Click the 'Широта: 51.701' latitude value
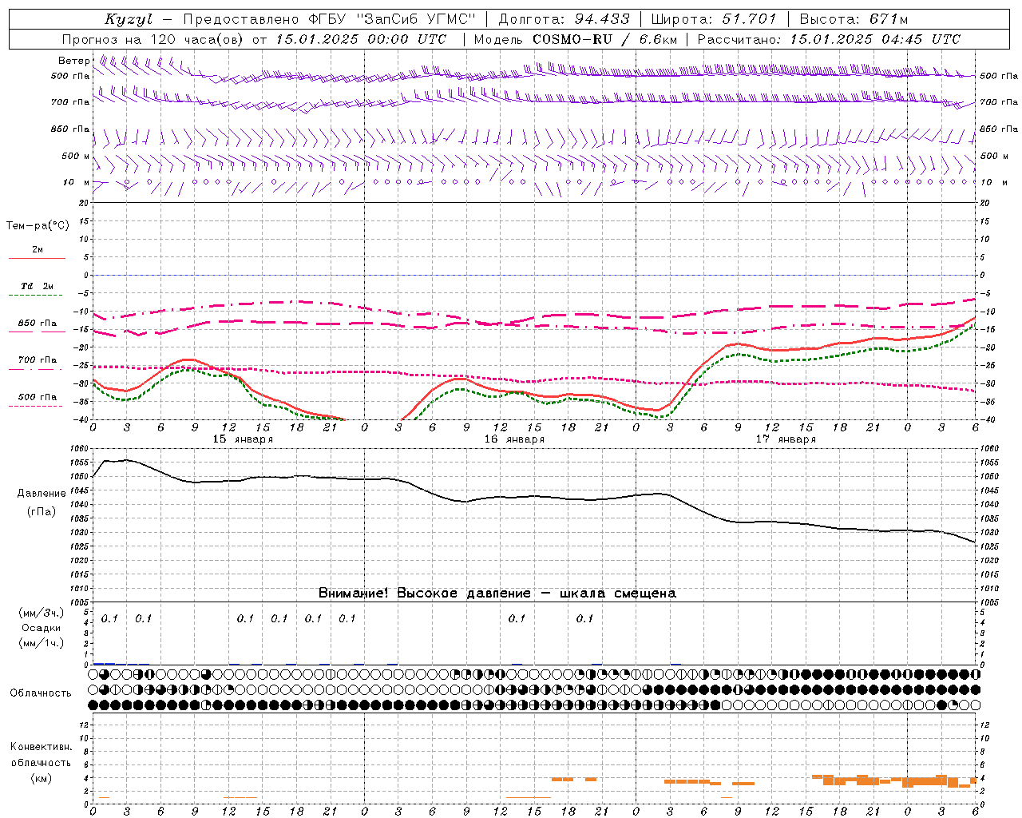Screen dimensions: 1022x818 714,19
